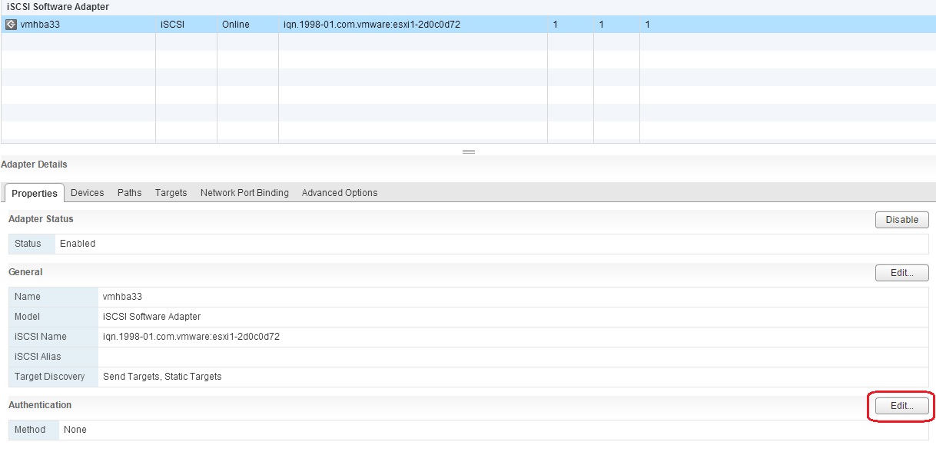This screenshot has height=452, width=936.
Task: Click the Method None value
Action: (x=75, y=429)
